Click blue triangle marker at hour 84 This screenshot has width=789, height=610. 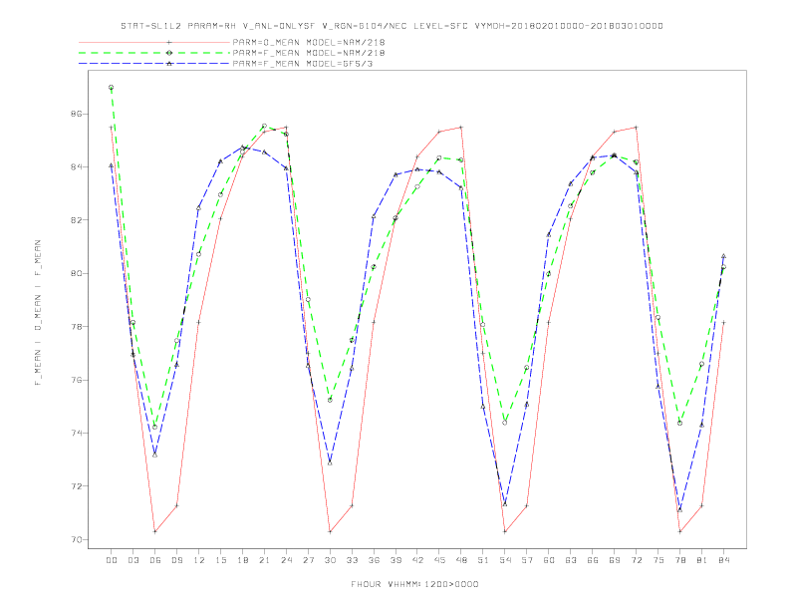(723, 256)
